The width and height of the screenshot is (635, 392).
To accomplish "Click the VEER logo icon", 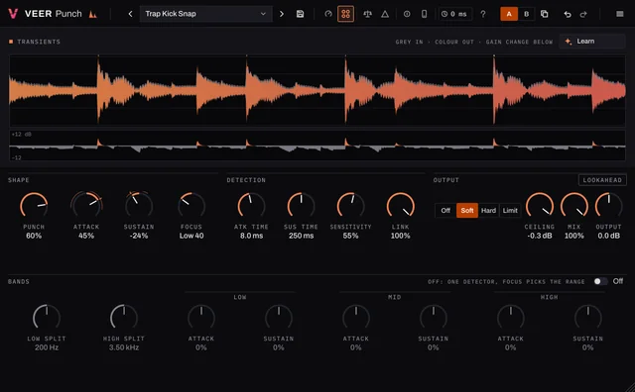I will point(13,14).
